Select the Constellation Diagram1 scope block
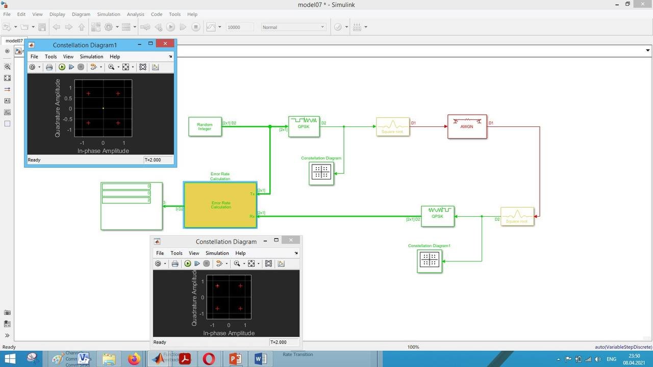The width and height of the screenshot is (653, 367). pos(429,260)
